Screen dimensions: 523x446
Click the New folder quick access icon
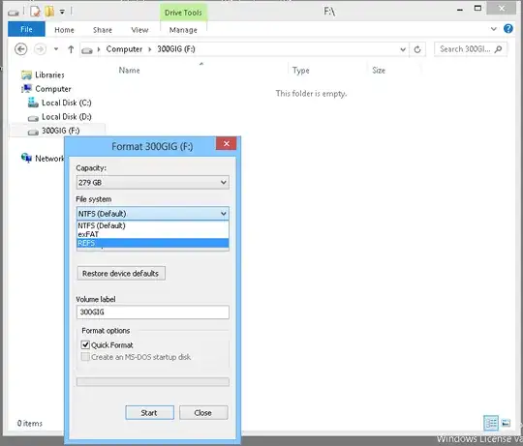point(49,12)
